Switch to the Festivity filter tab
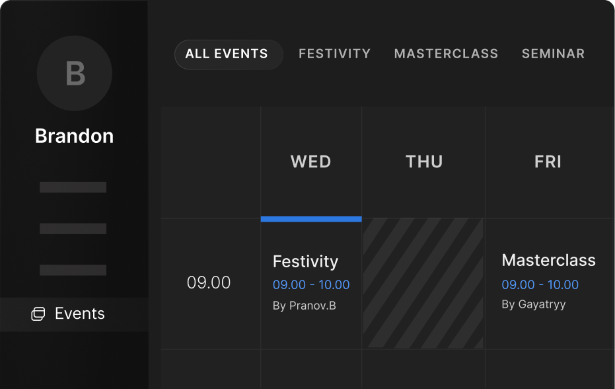 click(334, 54)
